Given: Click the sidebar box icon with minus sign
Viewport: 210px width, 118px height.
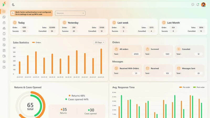Looking at the screenshot, I should point(4,34).
